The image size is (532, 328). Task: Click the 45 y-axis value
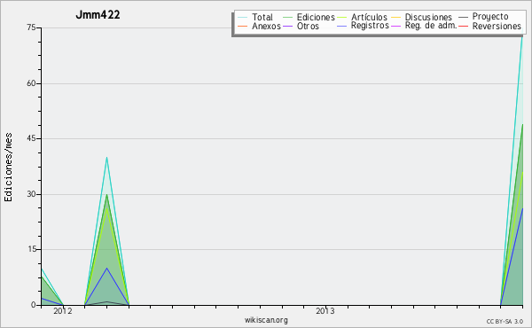click(31, 138)
